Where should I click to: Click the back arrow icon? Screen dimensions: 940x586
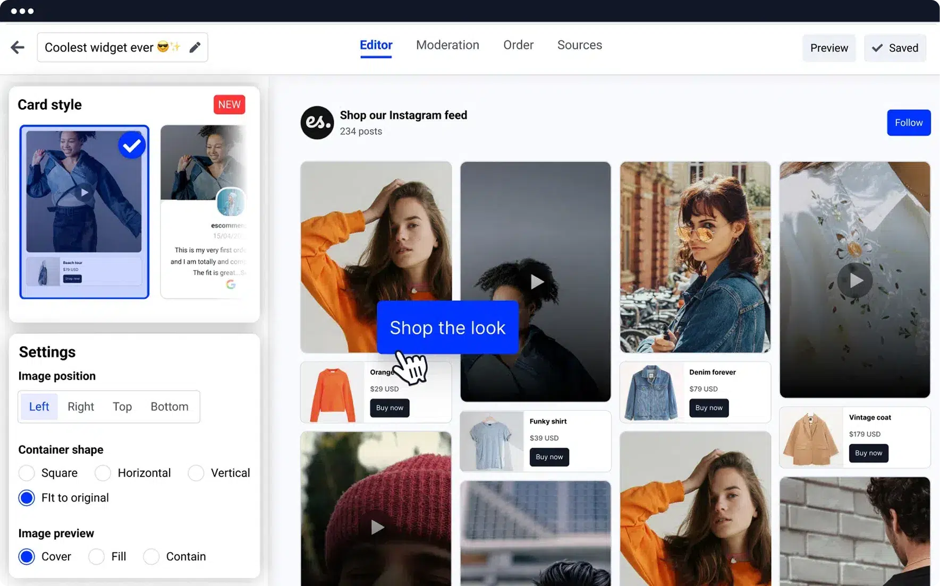pyautogui.click(x=18, y=48)
